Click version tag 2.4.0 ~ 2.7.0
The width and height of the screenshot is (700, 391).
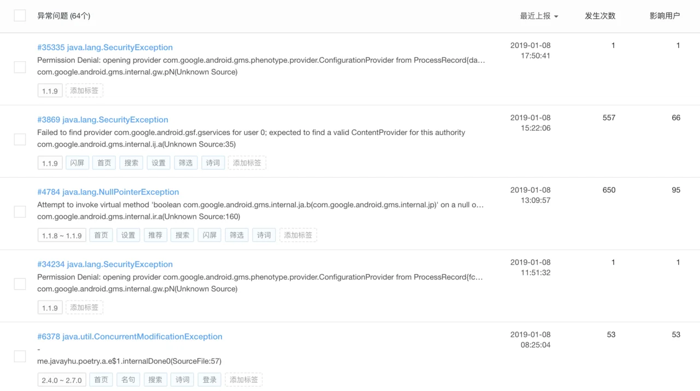pos(62,380)
